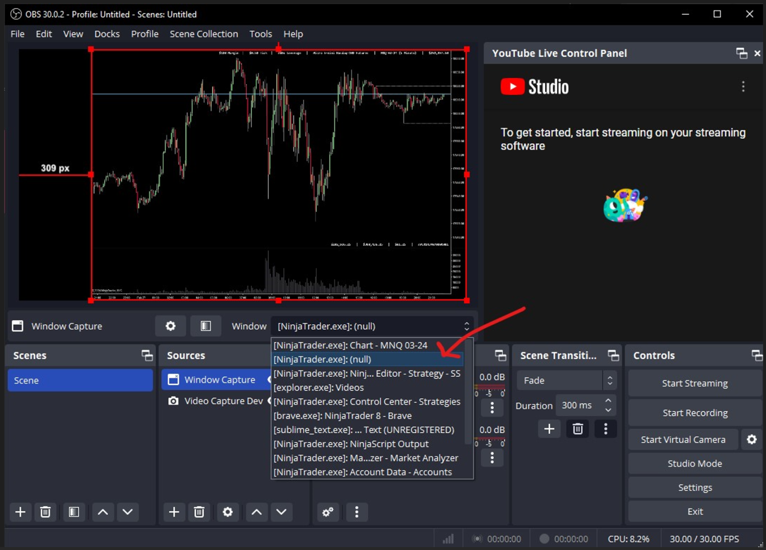Select the [NinjaTrader.exe]: (null) list option
The width and height of the screenshot is (766, 550).
point(368,359)
